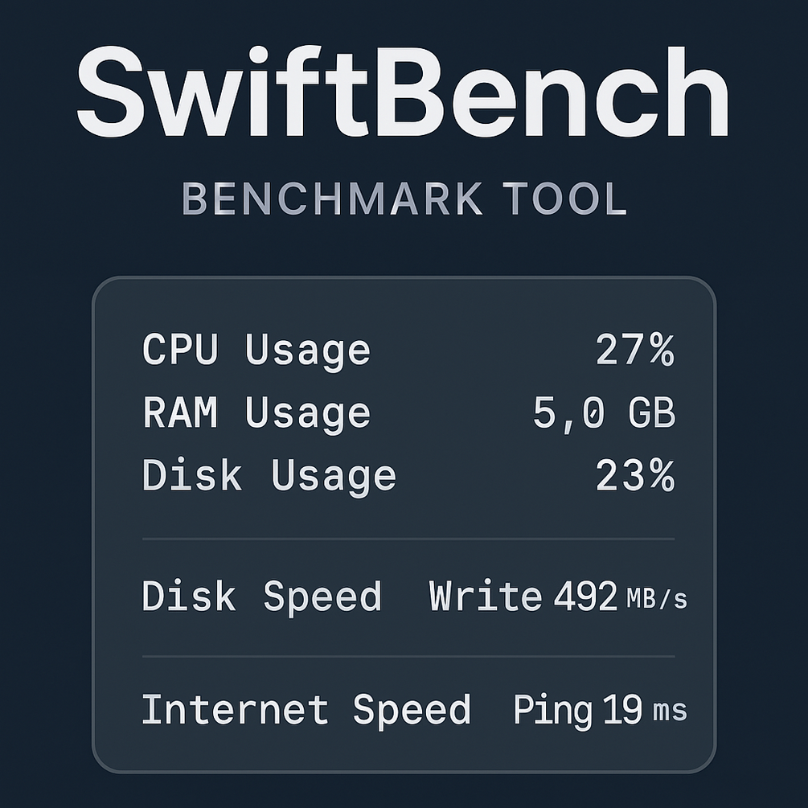Click the Write label
The width and height of the screenshot is (808, 808).
[x=485, y=597]
